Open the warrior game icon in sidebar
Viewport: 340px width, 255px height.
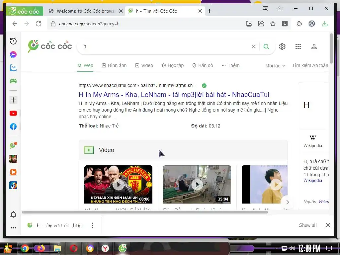point(13,159)
